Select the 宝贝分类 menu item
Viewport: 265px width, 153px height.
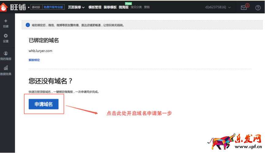tap(136, 7)
